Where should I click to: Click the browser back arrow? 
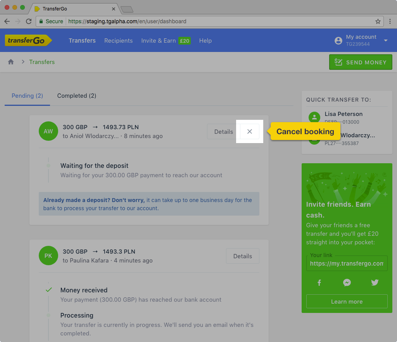coord(7,21)
